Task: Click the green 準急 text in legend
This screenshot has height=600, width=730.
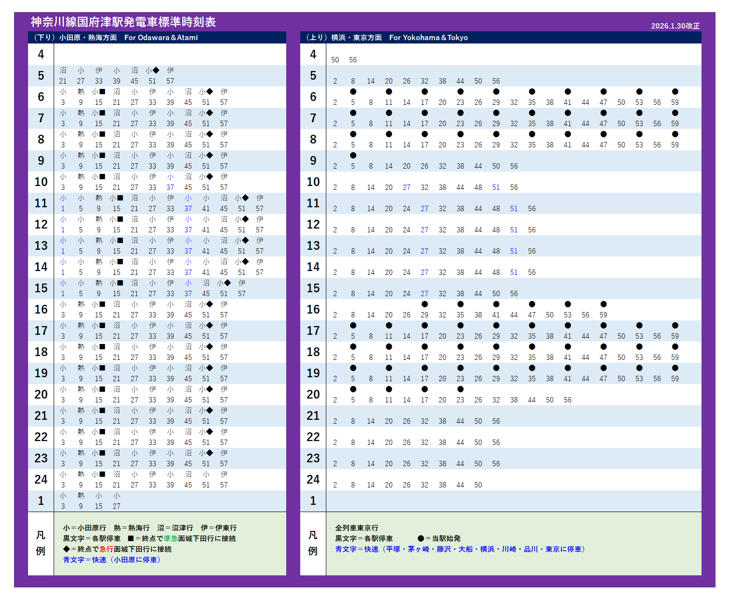Action: 170,538
